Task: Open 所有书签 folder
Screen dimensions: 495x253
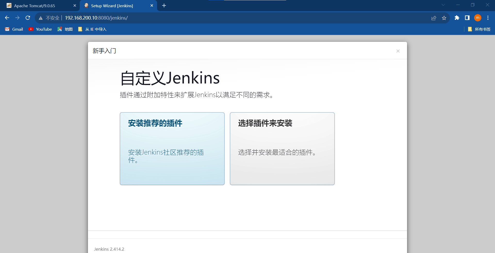Action: pos(479,29)
